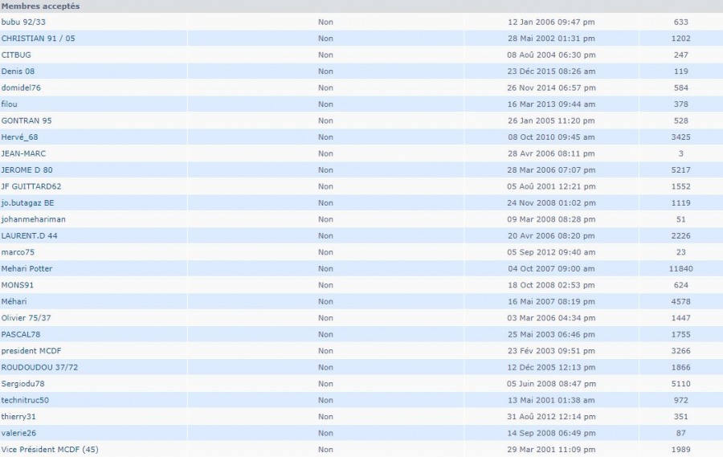
Task: Select JF GUITTARD62 from member list
Action: (x=31, y=186)
